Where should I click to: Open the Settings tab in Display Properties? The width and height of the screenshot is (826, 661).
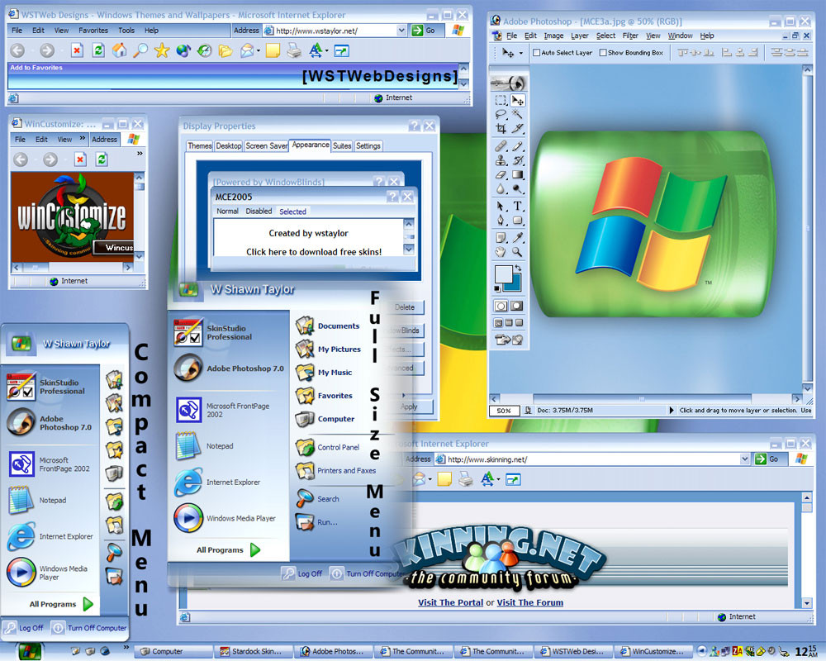tap(368, 146)
